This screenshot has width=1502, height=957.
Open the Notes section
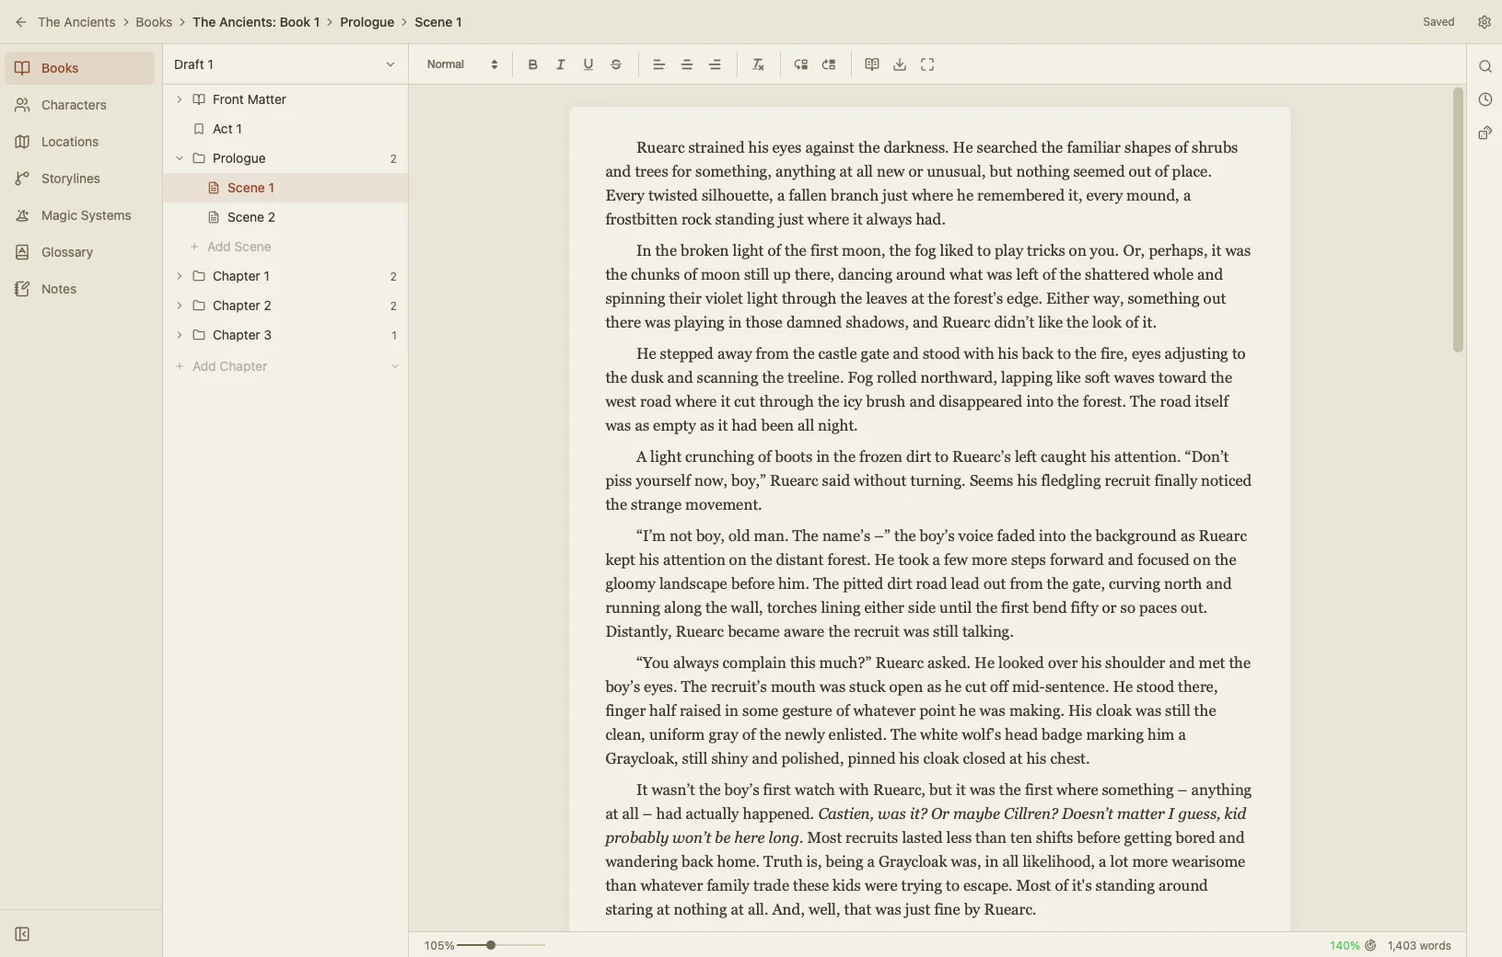pyautogui.click(x=79, y=289)
